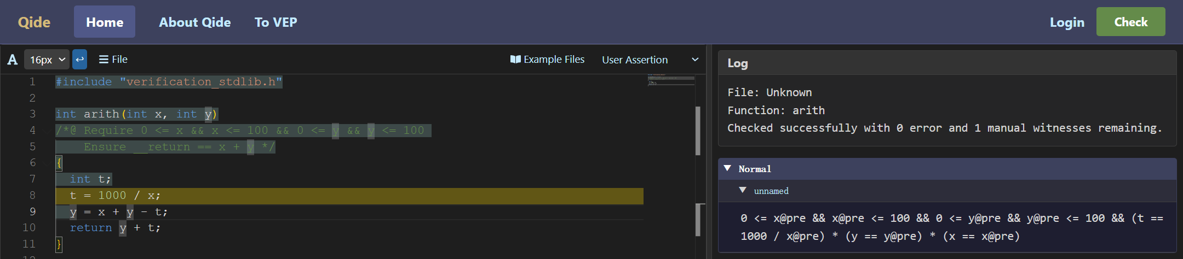Collapse the unnamed witness triangle
The height and width of the screenshot is (259, 1183).
[x=743, y=190]
